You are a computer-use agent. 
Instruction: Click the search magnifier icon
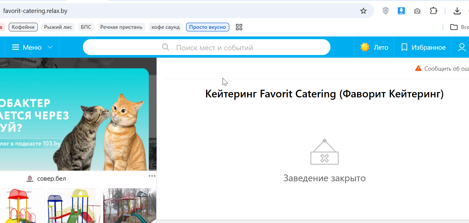coord(166,47)
